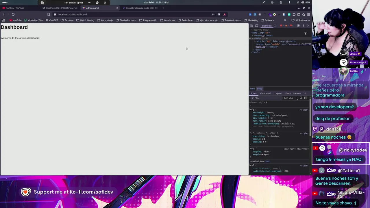The width and height of the screenshot is (370, 208).
Task: Click the yellow warning count badge in DevTools
Action: (x=287, y=25)
